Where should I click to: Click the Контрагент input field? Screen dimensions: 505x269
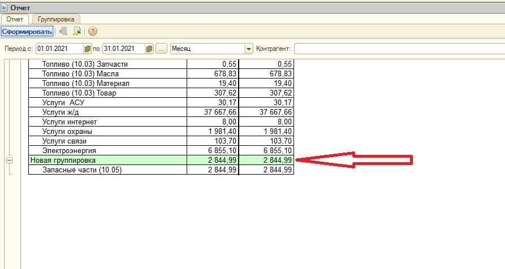pos(399,49)
